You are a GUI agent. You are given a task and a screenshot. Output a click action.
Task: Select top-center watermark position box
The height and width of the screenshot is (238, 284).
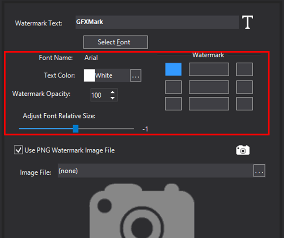[209, 69]
